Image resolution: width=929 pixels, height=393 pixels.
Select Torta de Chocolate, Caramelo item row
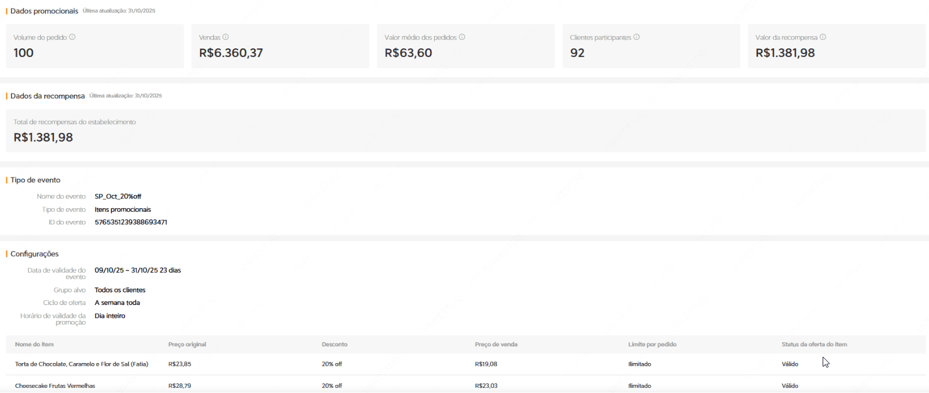pyautogui.click(x=82, y=364)
